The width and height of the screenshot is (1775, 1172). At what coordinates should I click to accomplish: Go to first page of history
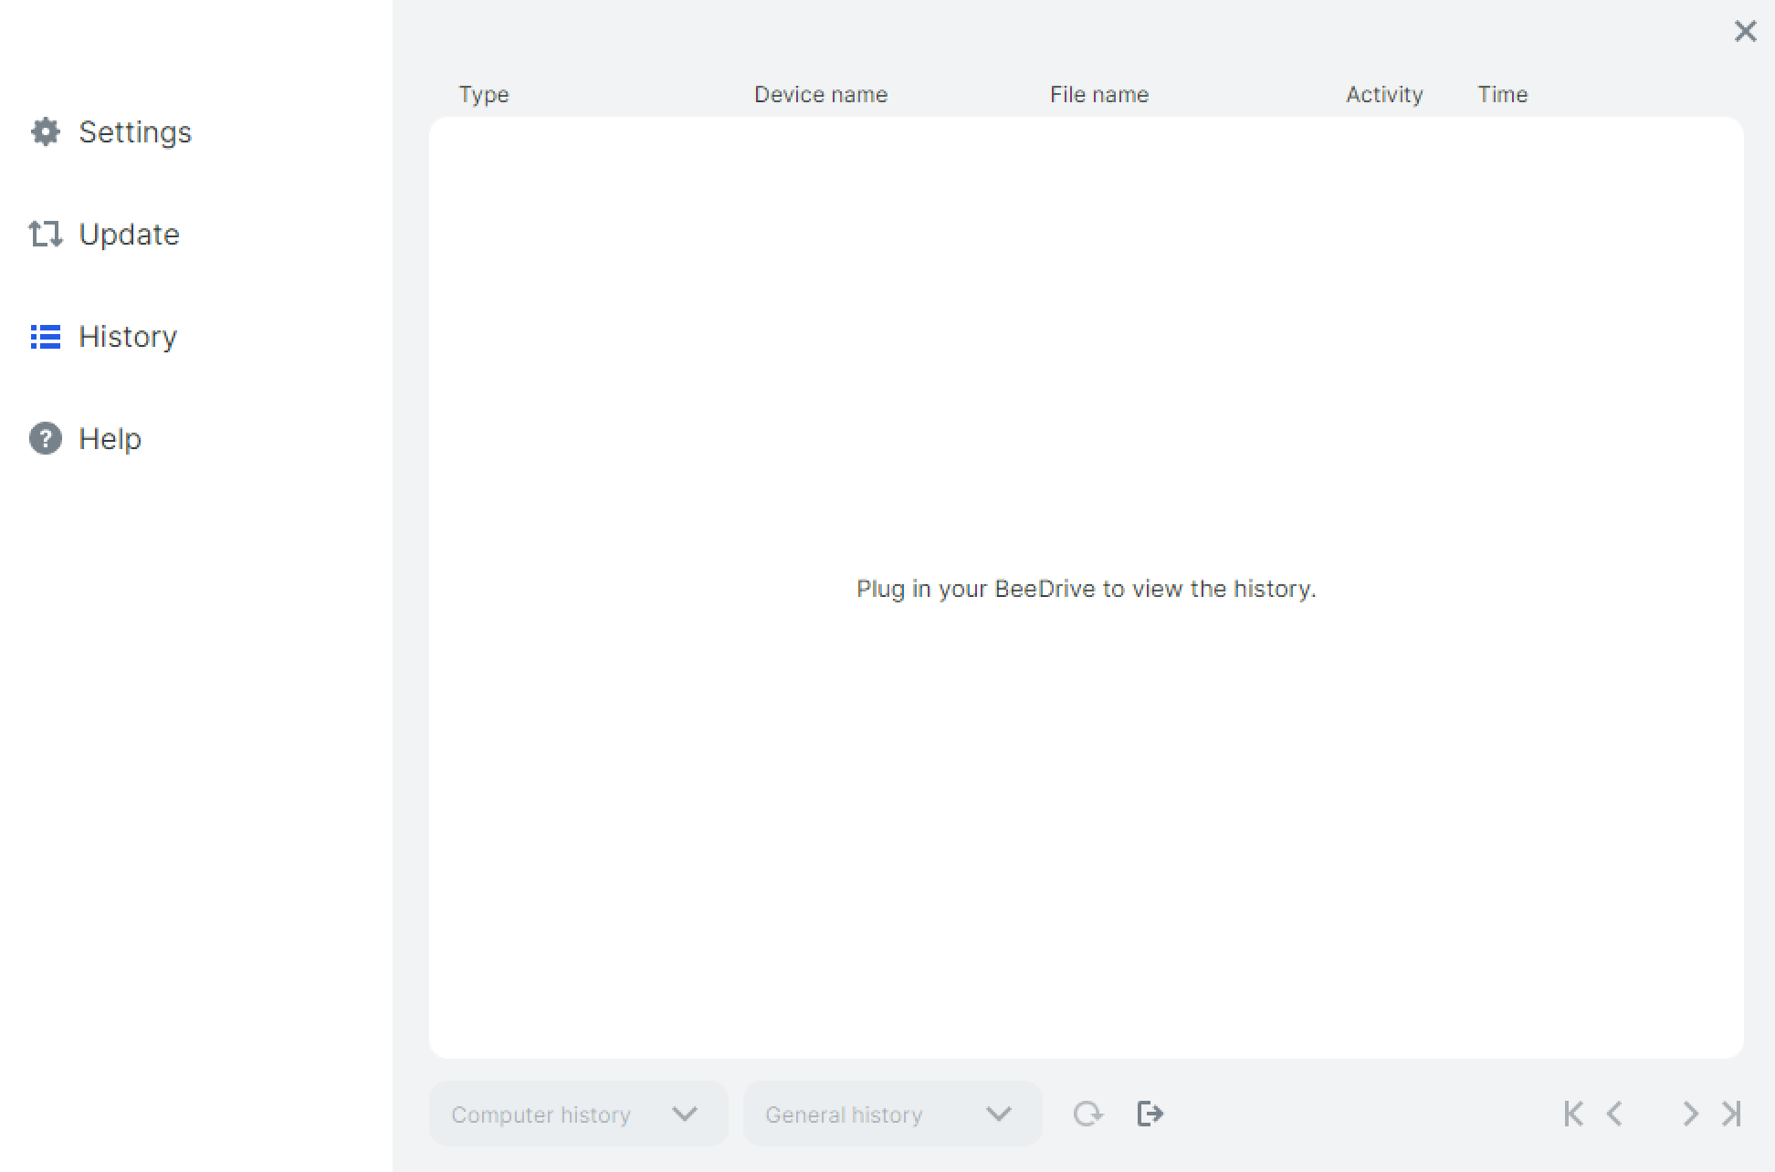(x=1573, y=1114)
